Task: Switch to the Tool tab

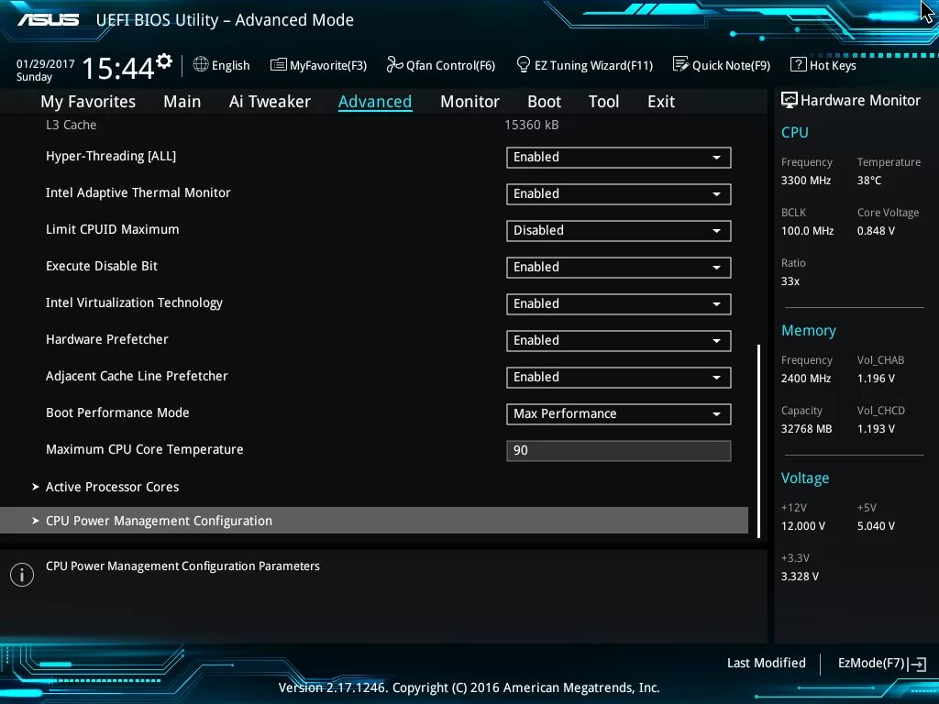Action: coord(603,102)
